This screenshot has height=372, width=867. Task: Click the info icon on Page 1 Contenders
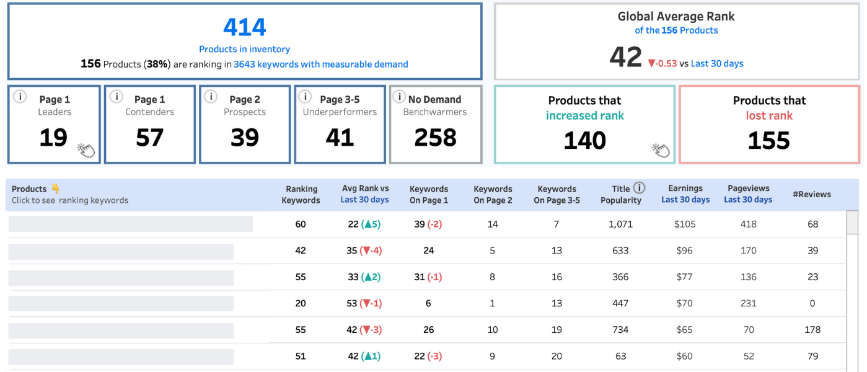(117, 97)
